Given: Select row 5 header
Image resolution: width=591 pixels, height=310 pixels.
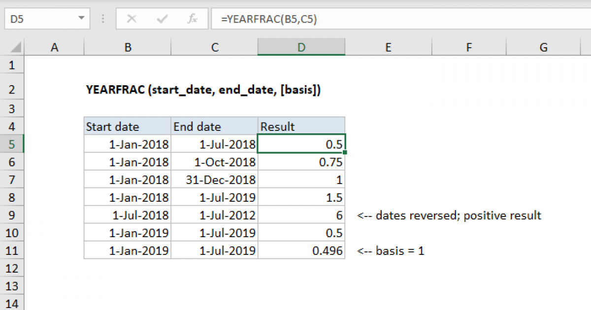Looking at the screenshot, I should (x=12, y=144).
